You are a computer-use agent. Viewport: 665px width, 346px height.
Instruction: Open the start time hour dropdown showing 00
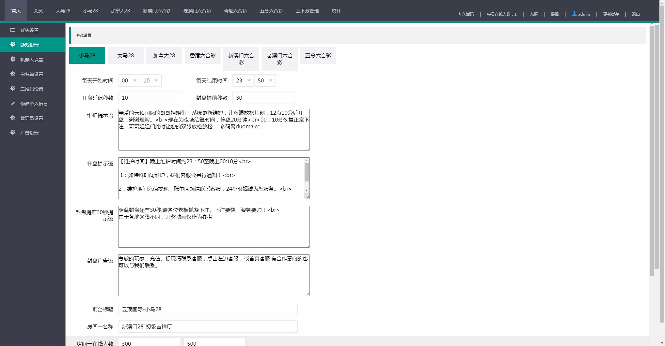[129, 80]
